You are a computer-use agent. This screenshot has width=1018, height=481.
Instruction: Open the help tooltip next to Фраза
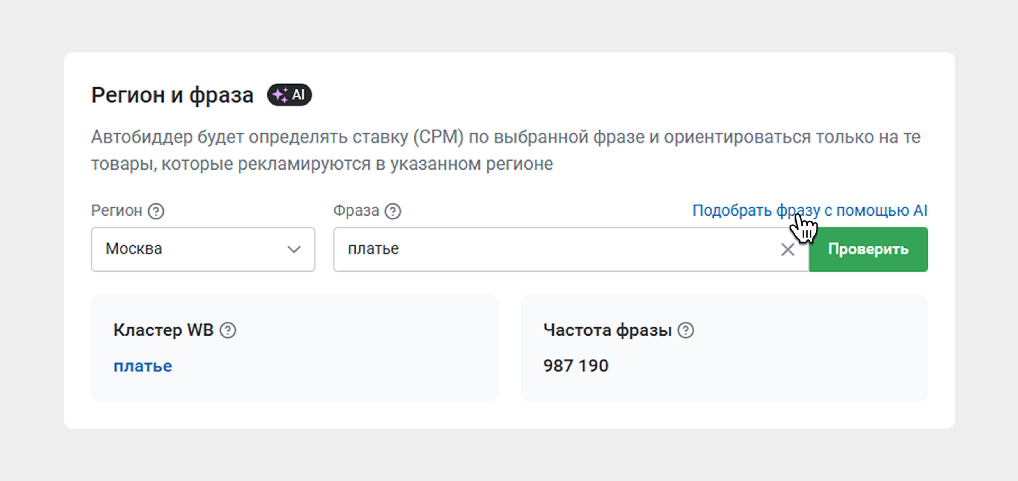tap(393, 211)
